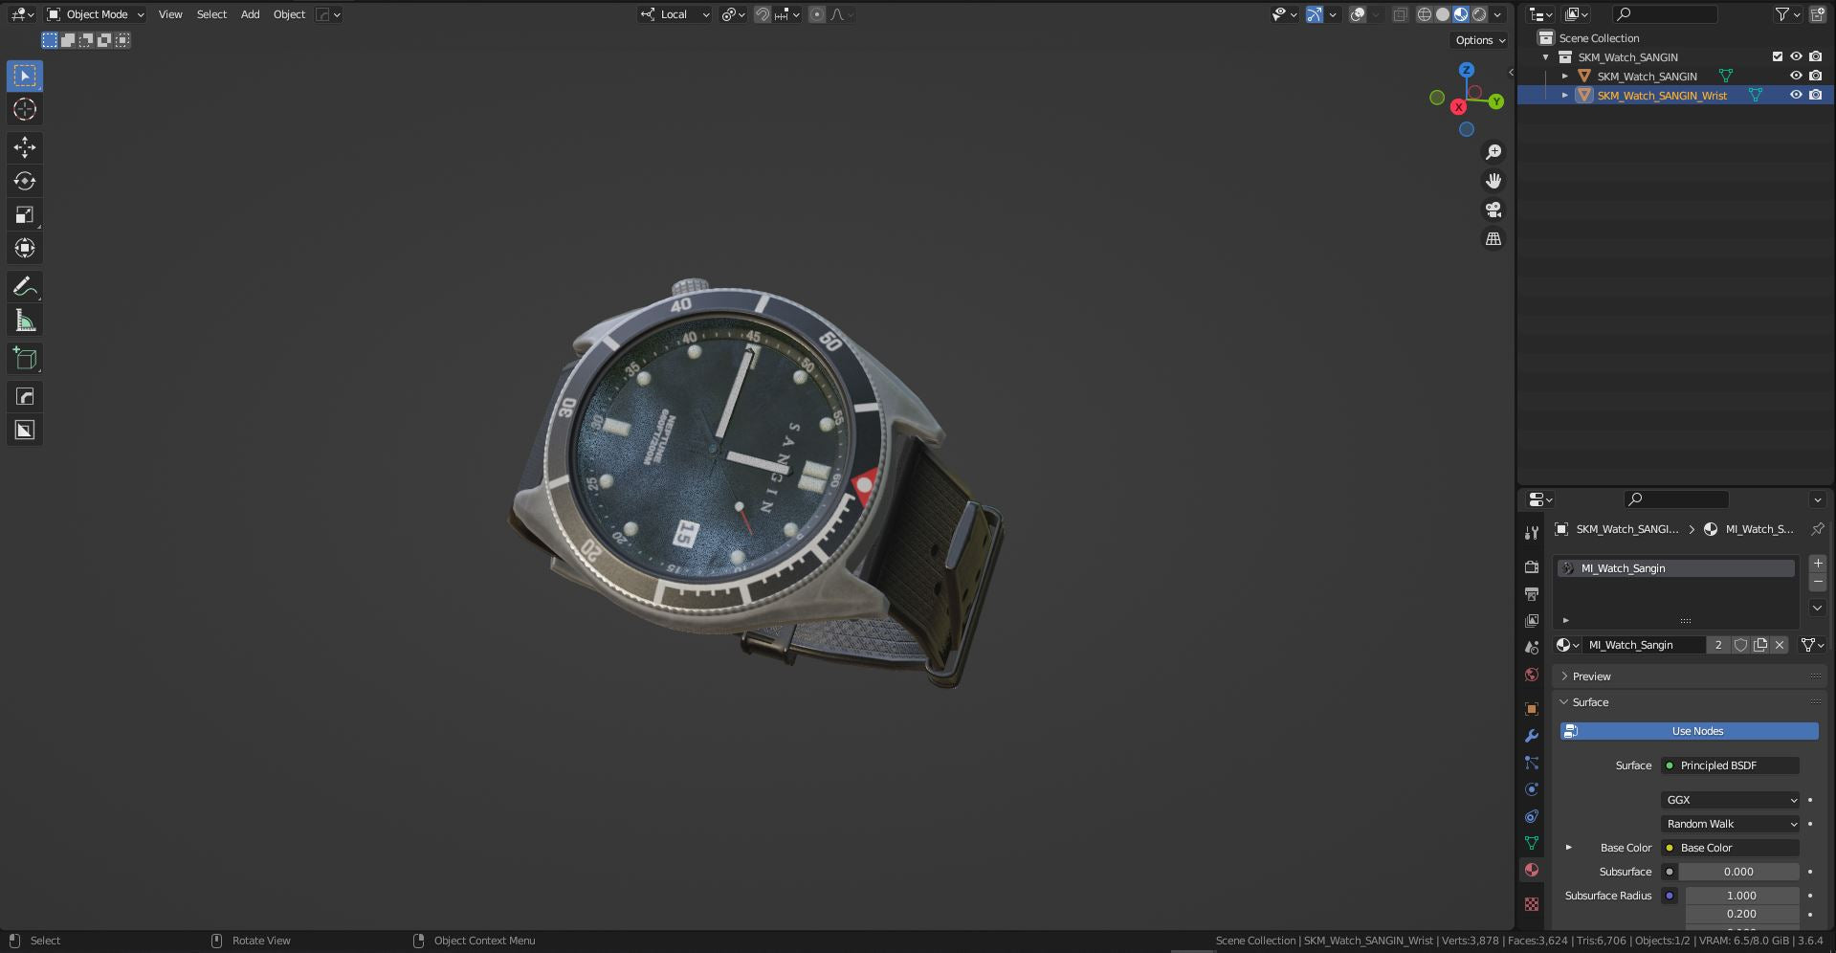This screenshot has width=1836, height=953.
Task: Expand SKM_Watch_SANGIN_Wrist outliner row
Action: (1565, 95)
